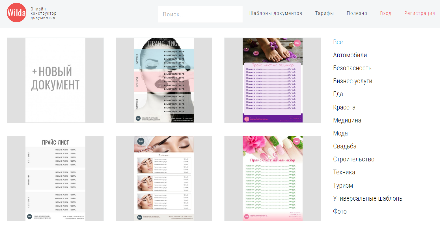Viewport: 440px width, 228px height.
Task: Select the manicure price-list template
Action: pos(273,178)
